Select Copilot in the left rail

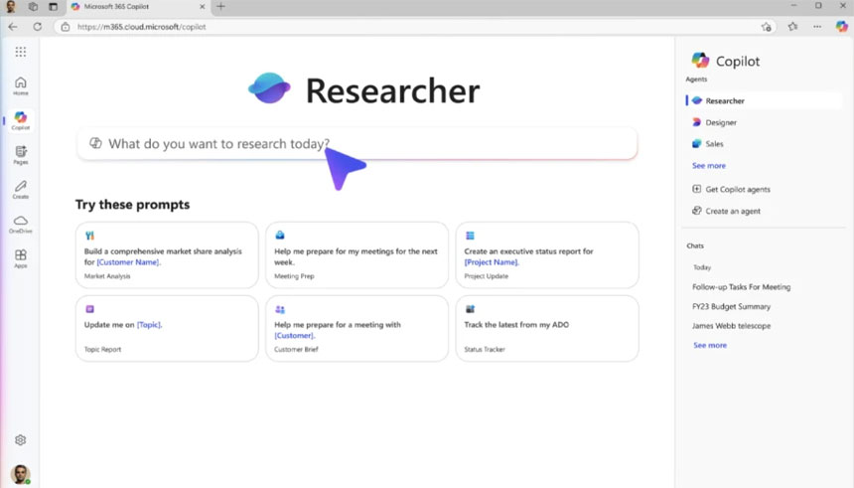click(21, 120)
